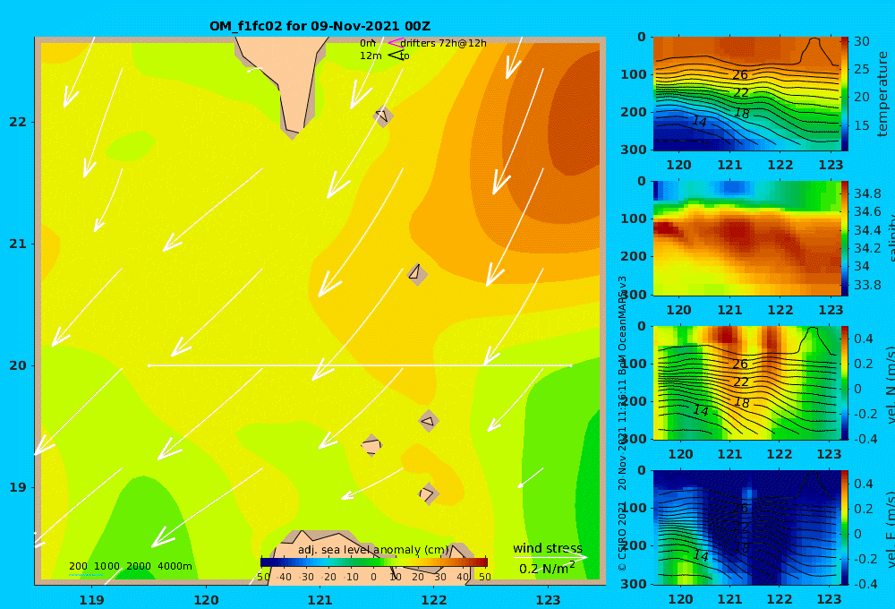Click the '14' isotherm label in temperature panel
Viewport: 895px width, 609px height.
(699, 121)
